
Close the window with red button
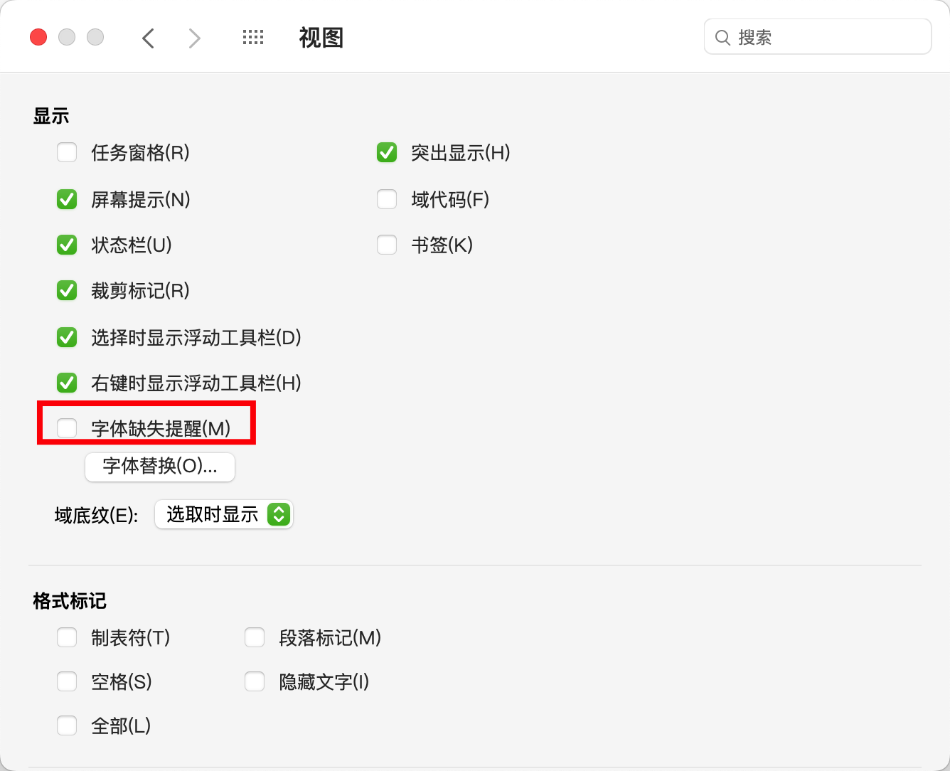point(38,37)
